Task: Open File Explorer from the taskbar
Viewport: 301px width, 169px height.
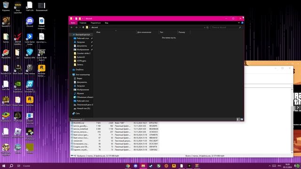Action: tap(143, 166)
